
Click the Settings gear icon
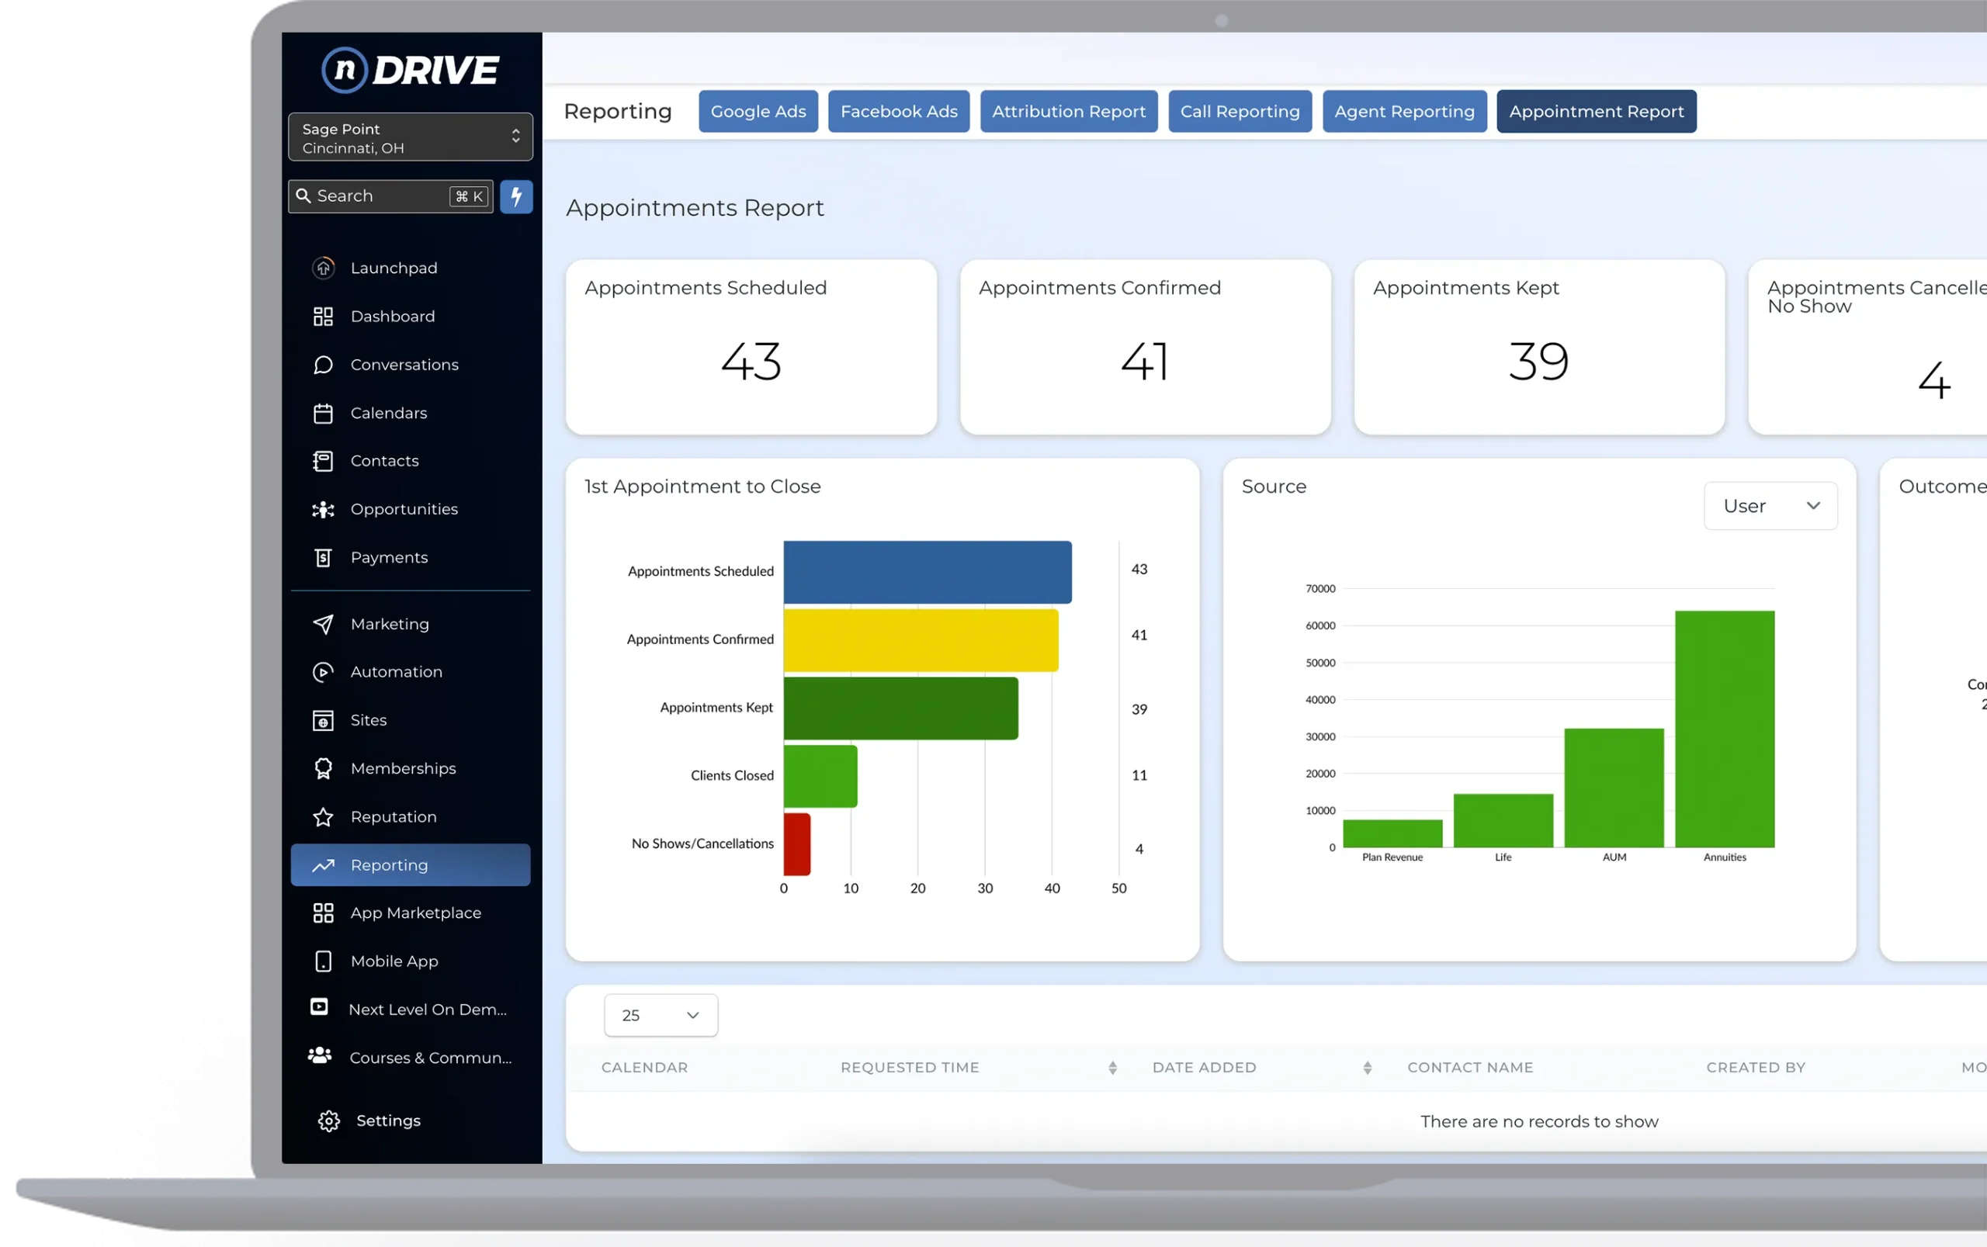(x=329, y=1121)
